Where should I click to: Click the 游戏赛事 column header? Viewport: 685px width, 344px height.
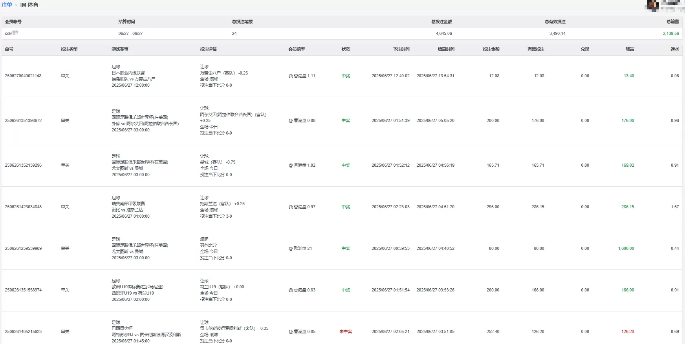(120, 49)
